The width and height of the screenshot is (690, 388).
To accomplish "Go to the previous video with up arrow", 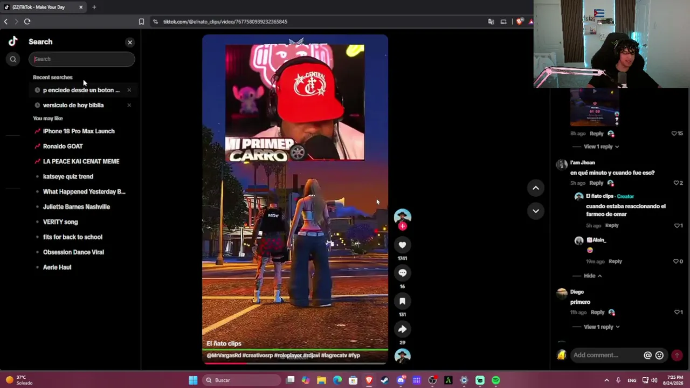I will [536, 188].
